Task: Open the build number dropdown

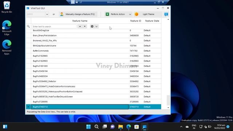Action: 47,14
